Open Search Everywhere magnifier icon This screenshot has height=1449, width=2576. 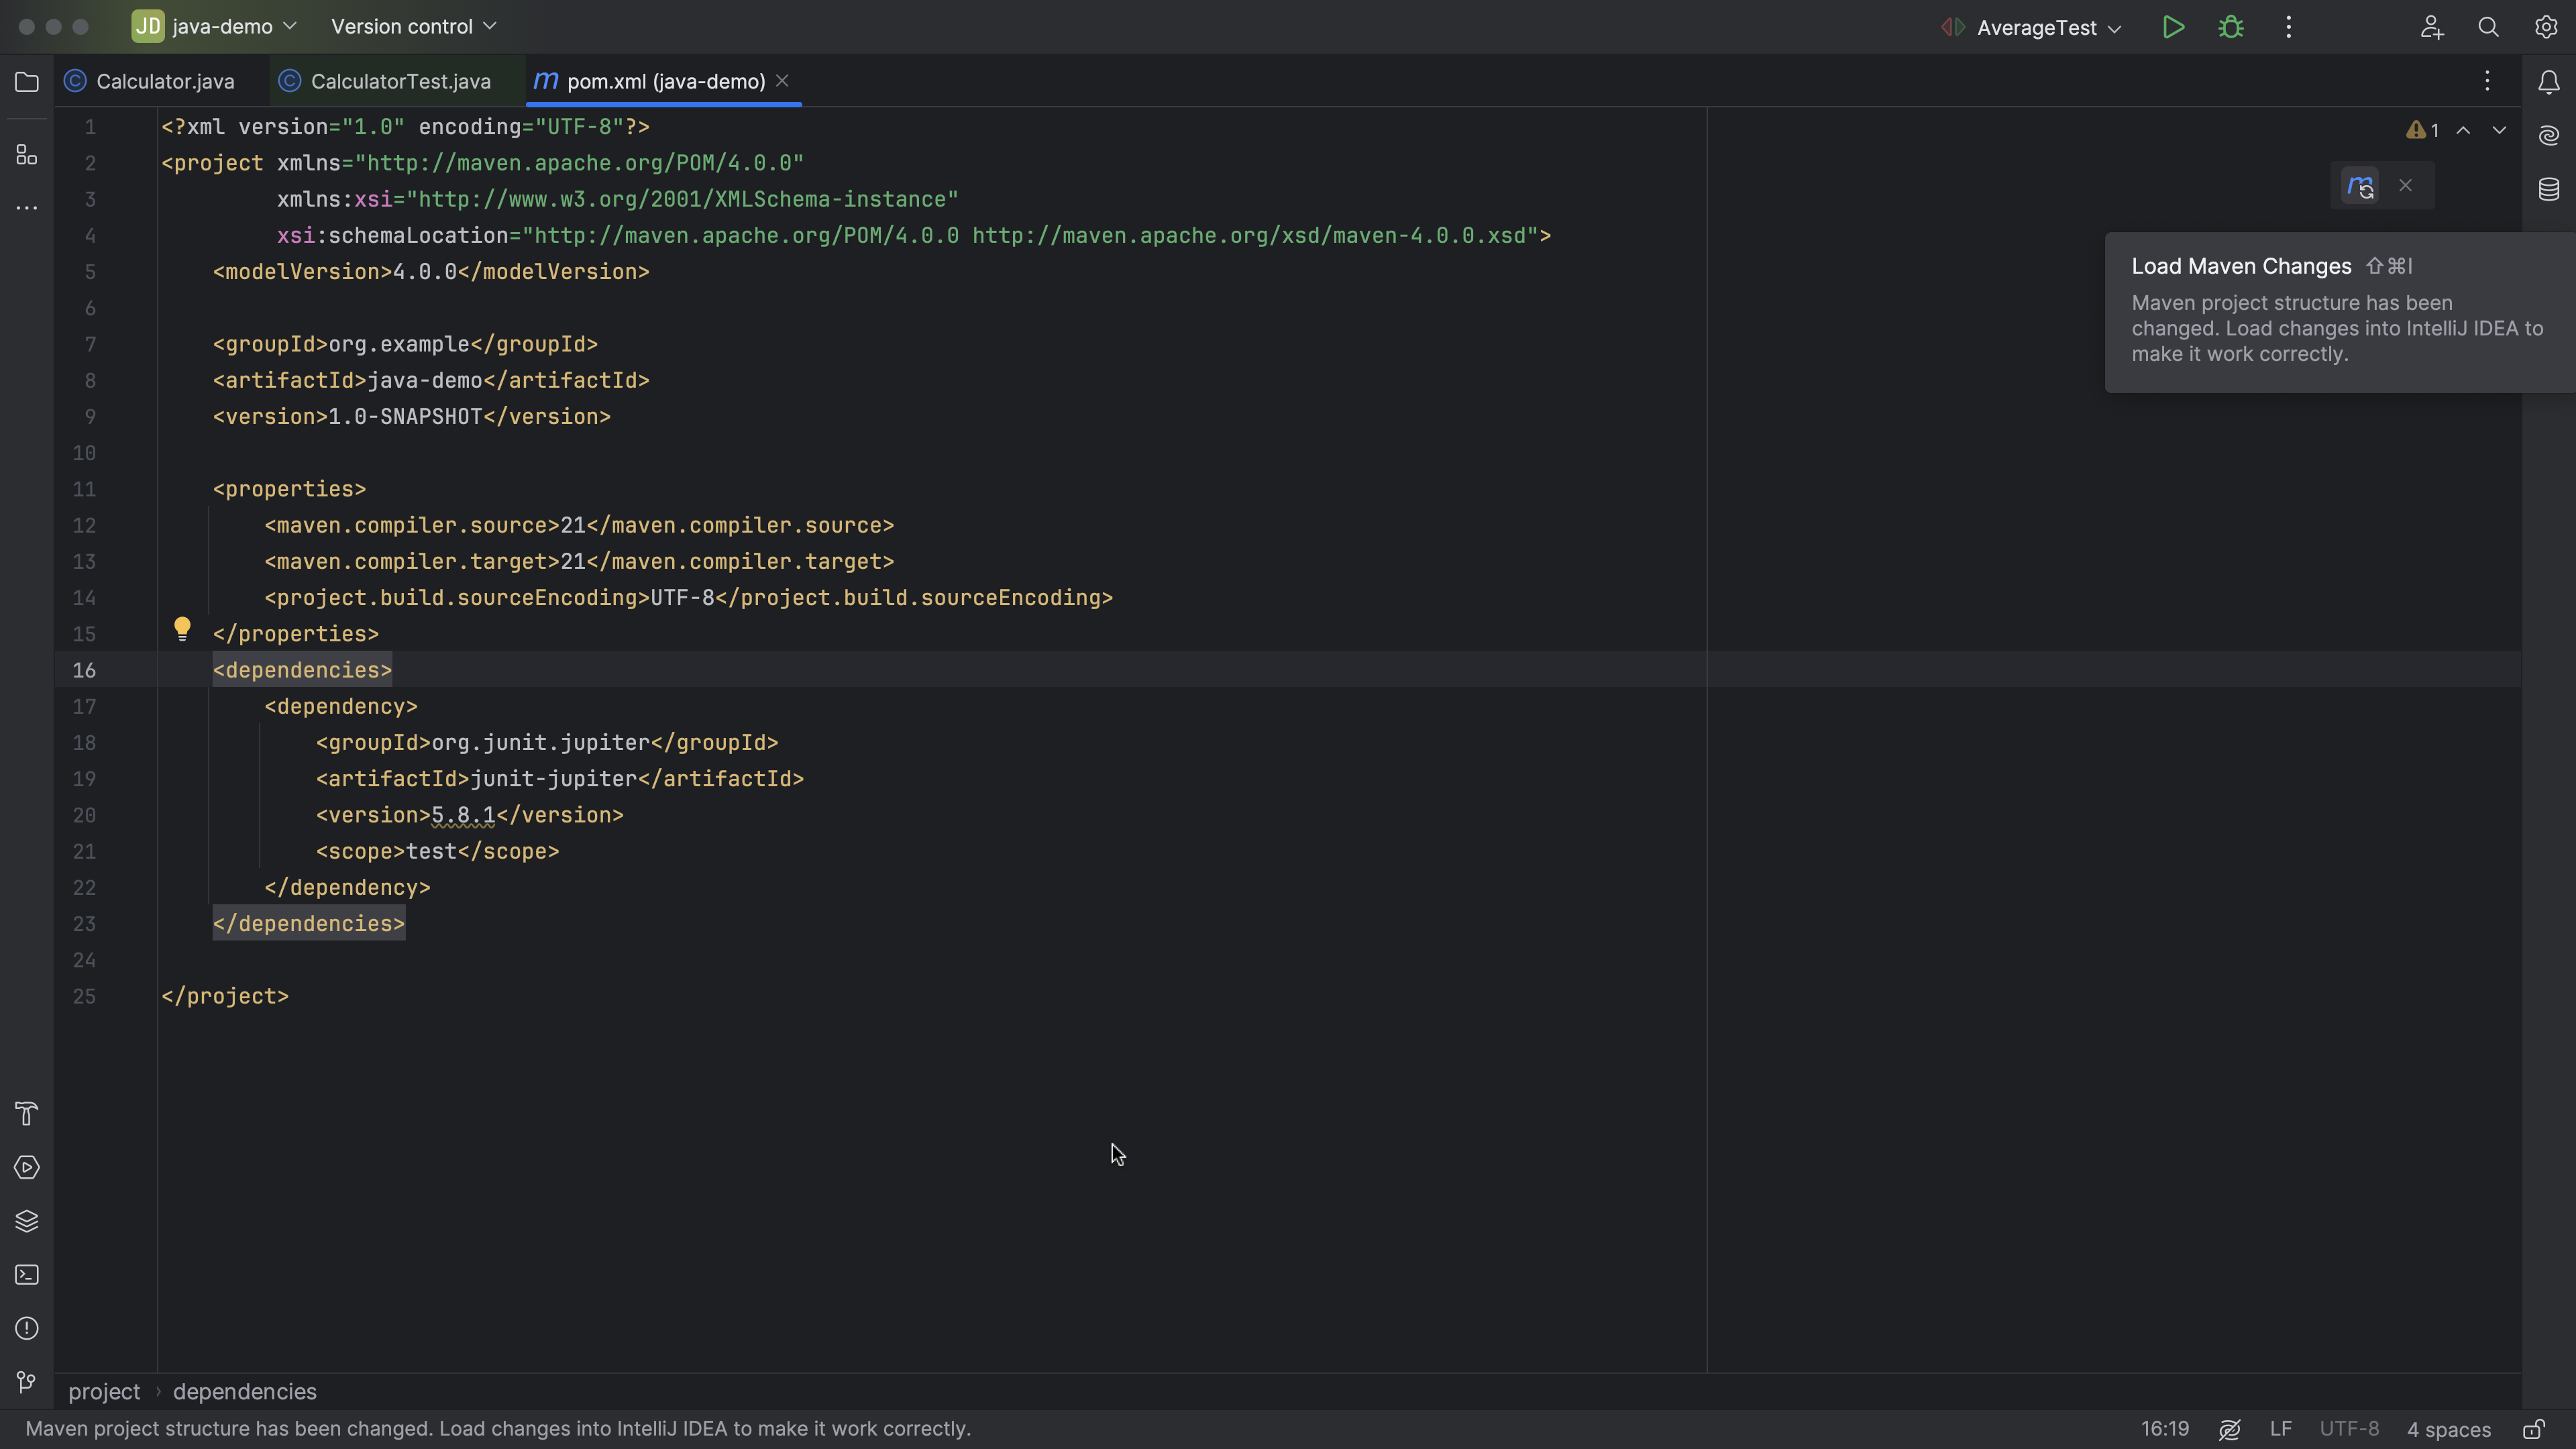(2489, 27)
